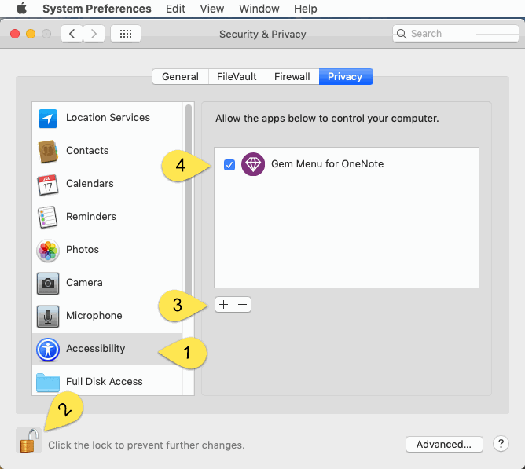
Task: Show all preferences grid button
Action: (126, 34)
